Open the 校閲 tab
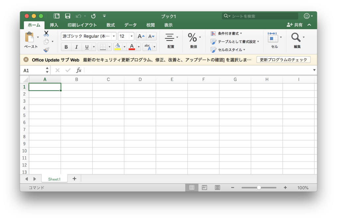This screenshot has width=337, height=220. tap(150, 25)
